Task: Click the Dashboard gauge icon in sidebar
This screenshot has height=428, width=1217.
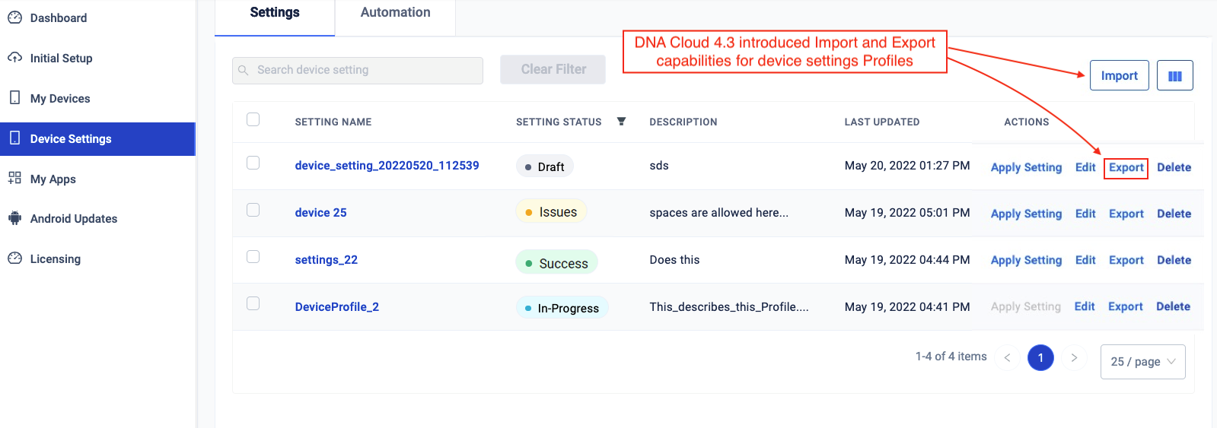Action: [x=14, y=17]
